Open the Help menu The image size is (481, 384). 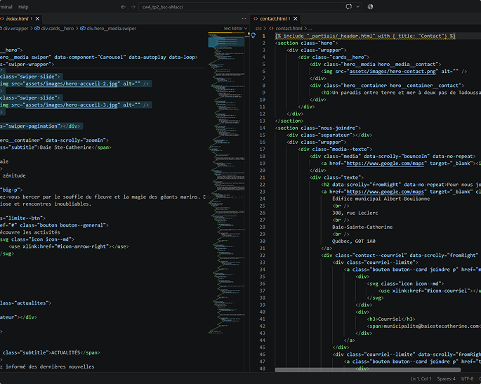23,7
